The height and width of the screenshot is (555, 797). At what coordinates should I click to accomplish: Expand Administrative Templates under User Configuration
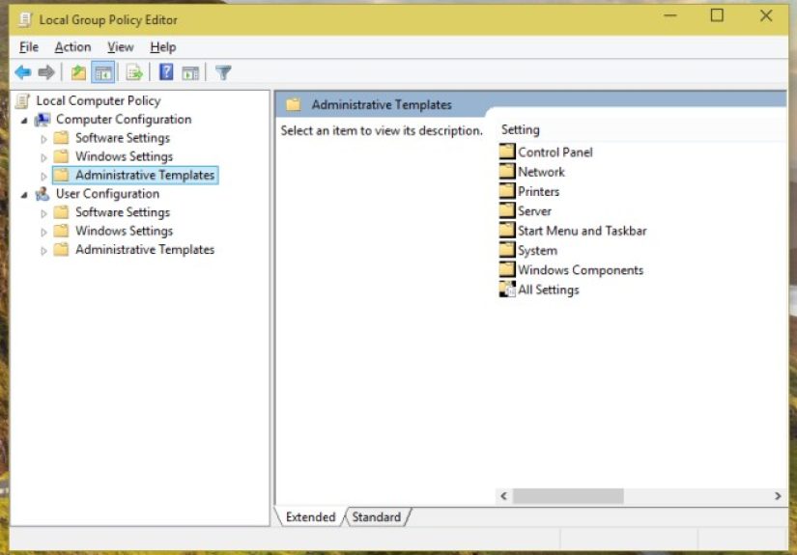43,250
